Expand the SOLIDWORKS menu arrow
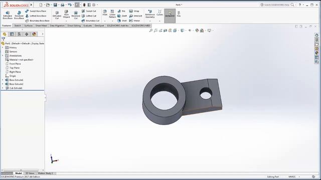The image size is (321, 180). (31, 4)
